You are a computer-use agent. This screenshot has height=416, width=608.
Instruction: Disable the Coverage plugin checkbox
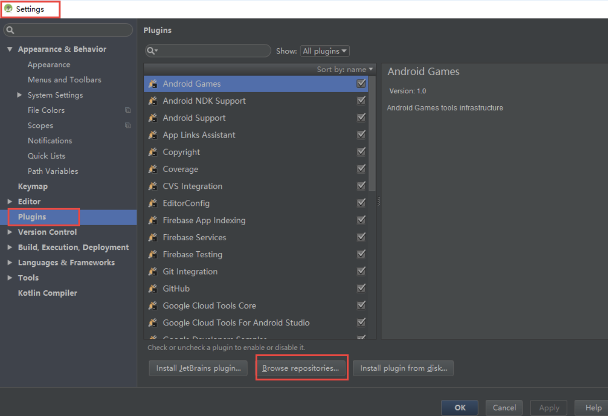(361, 169)
